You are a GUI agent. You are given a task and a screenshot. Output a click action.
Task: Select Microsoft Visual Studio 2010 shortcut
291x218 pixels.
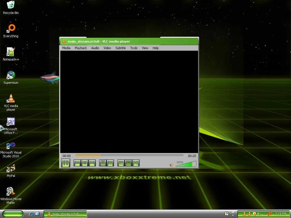click(11, 149)
